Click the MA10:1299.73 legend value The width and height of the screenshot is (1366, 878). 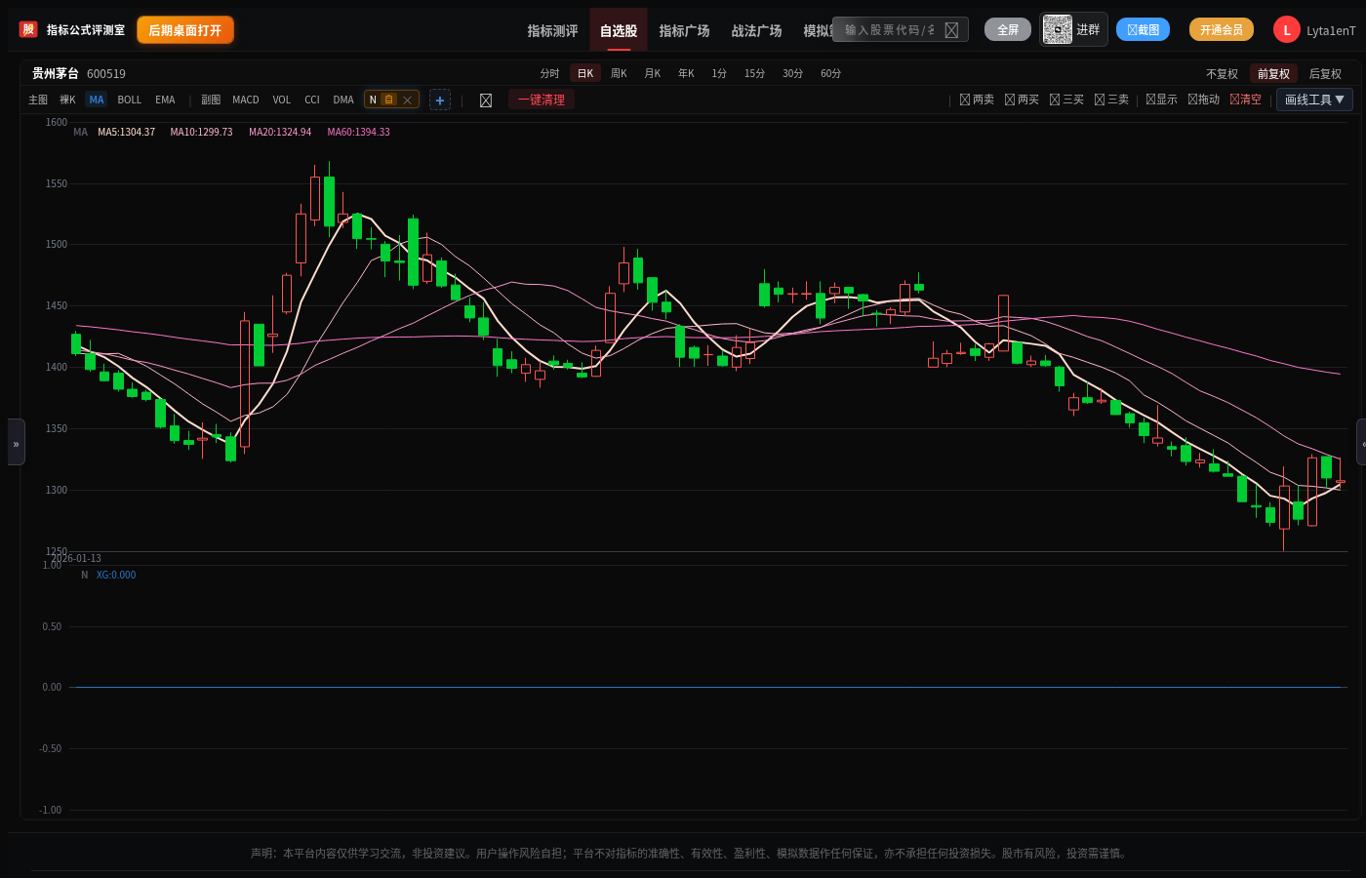[x=202, y=133]
